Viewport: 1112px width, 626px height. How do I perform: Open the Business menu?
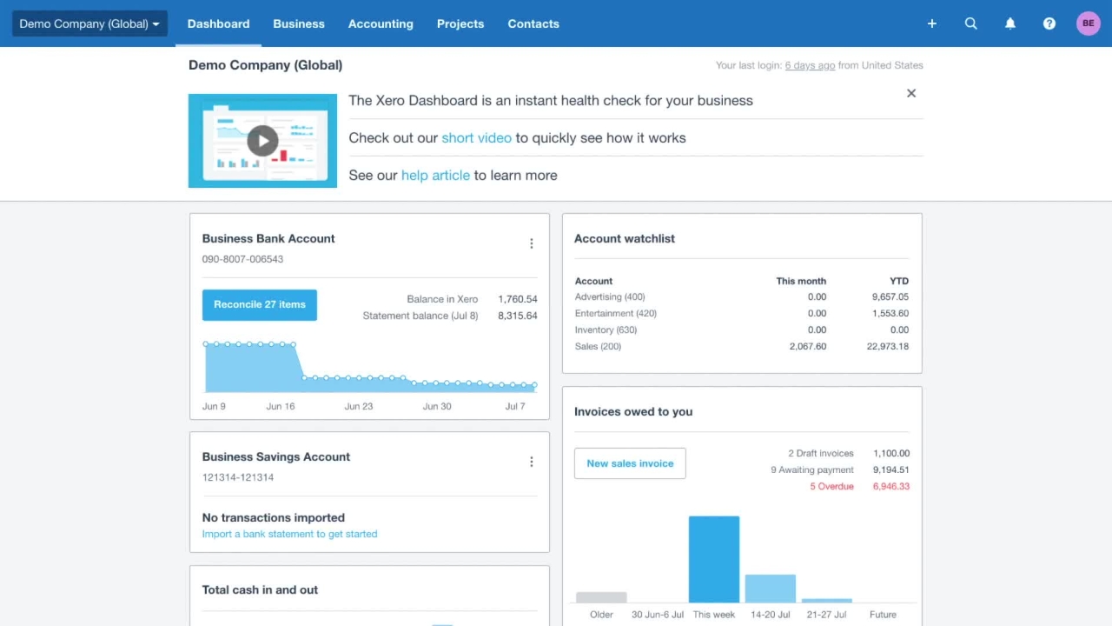[x=299, y=23]
